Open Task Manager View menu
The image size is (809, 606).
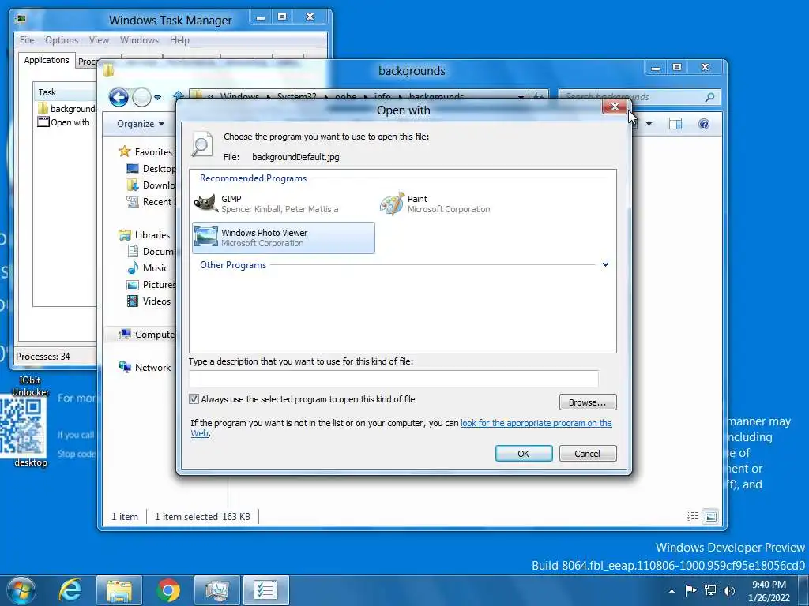(x=99, y=40)
